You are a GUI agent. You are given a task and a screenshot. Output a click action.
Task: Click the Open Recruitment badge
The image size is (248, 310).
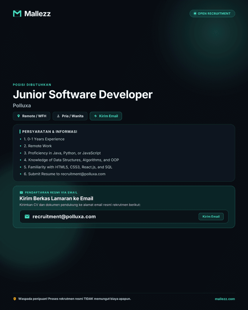click(x=212, y=14)
